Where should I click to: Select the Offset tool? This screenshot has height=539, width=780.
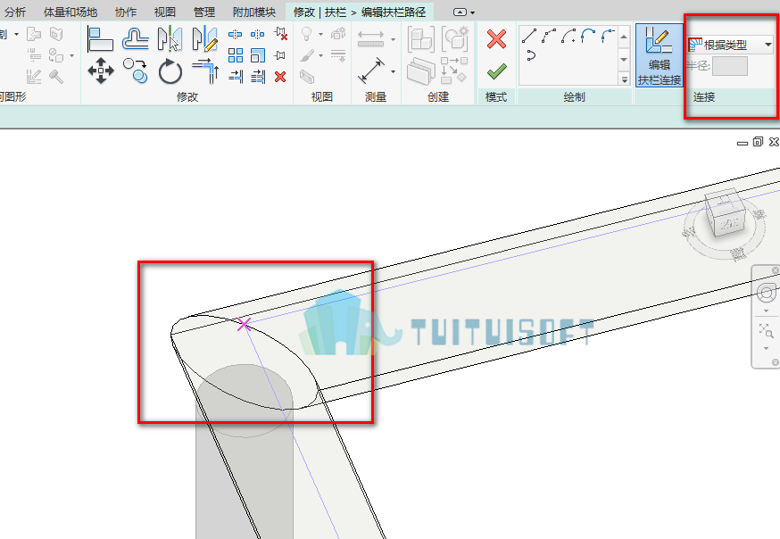(136, 39)
